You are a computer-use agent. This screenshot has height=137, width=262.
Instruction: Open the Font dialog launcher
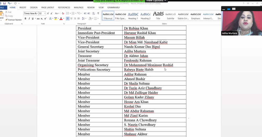click(64, 24)
